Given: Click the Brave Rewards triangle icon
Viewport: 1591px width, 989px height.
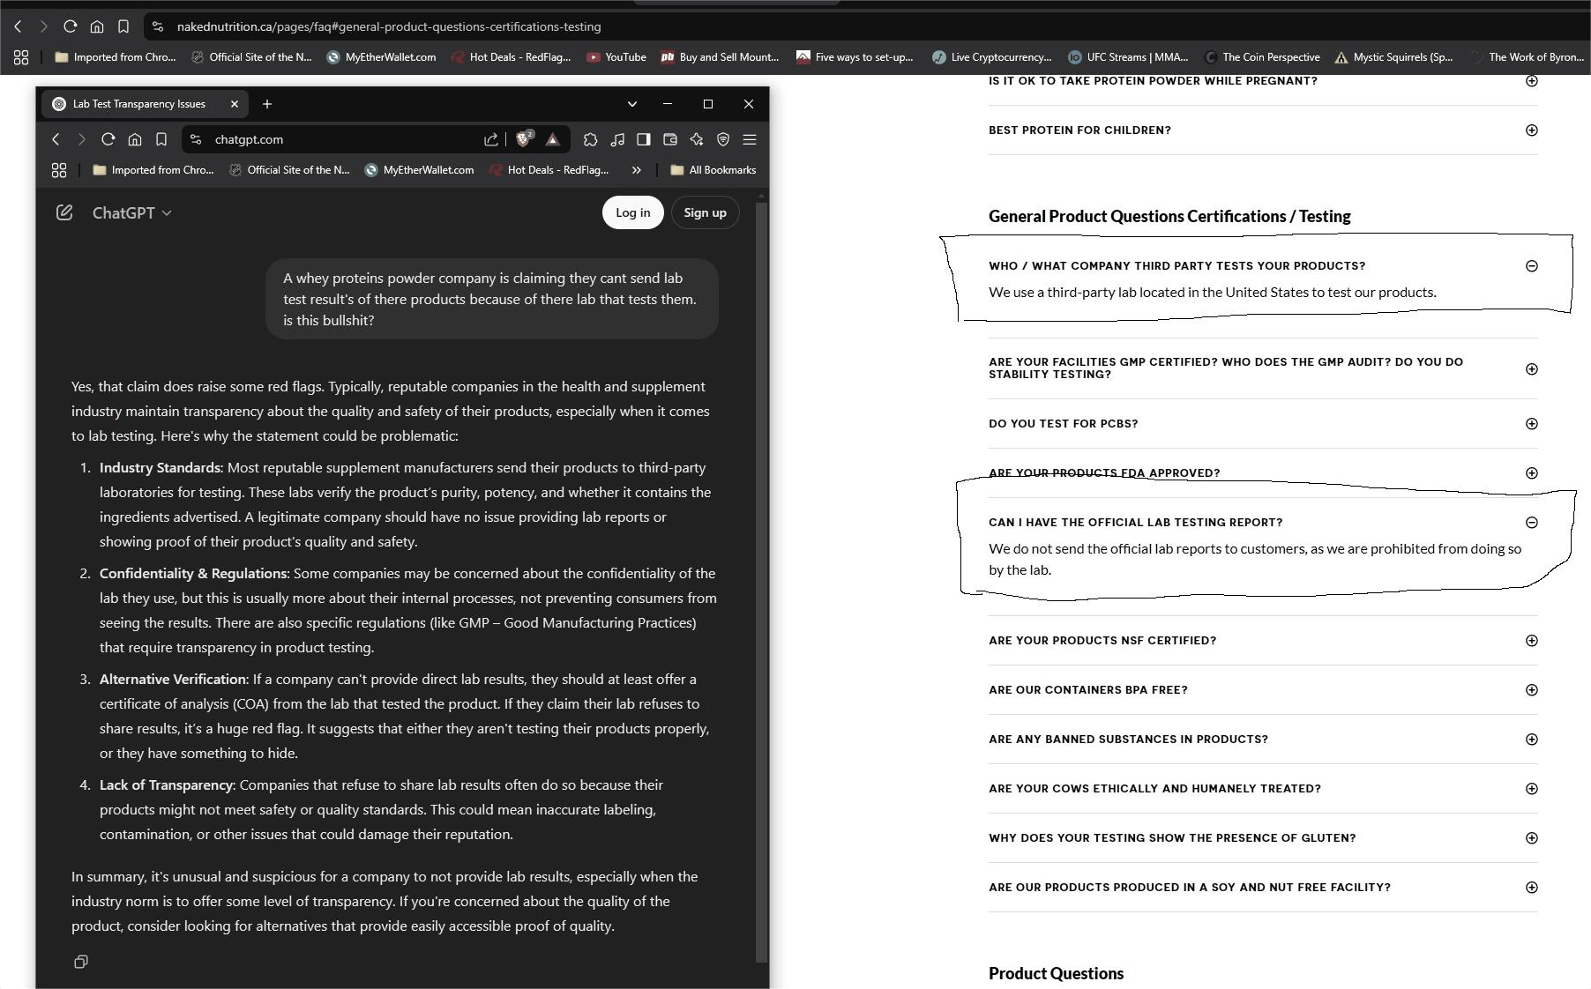Looking at the screenshot, I should coord(553,139).
